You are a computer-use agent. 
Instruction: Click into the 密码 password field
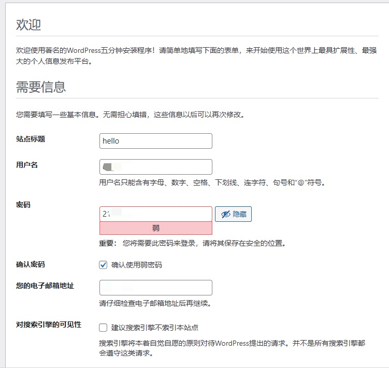point(156,214)
